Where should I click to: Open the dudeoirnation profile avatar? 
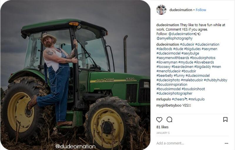click(x=161, y=10)
